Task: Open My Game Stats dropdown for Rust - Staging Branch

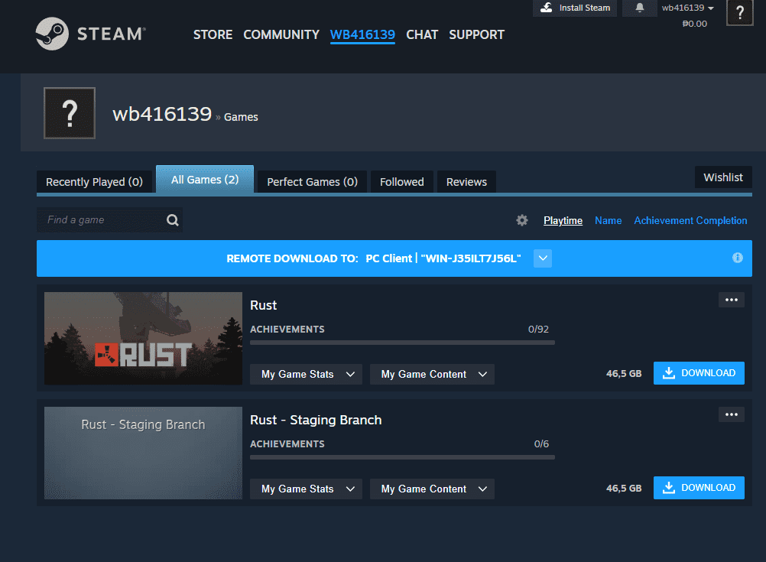Action: coord(306,489)
